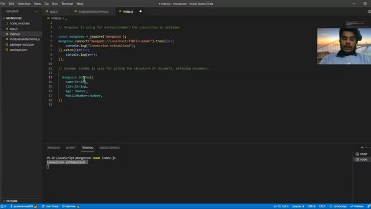Click Ln 13, Col 3 cursor position

281,207
